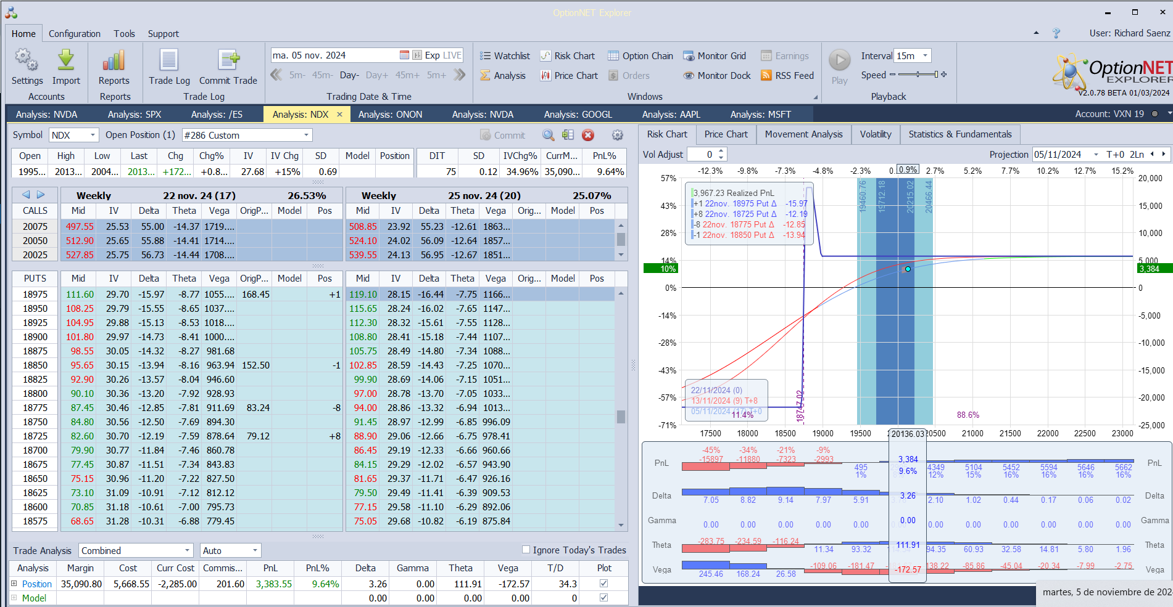
Task: Switch to the Analysis: GOOGL tab
Action: click(578, 114)
